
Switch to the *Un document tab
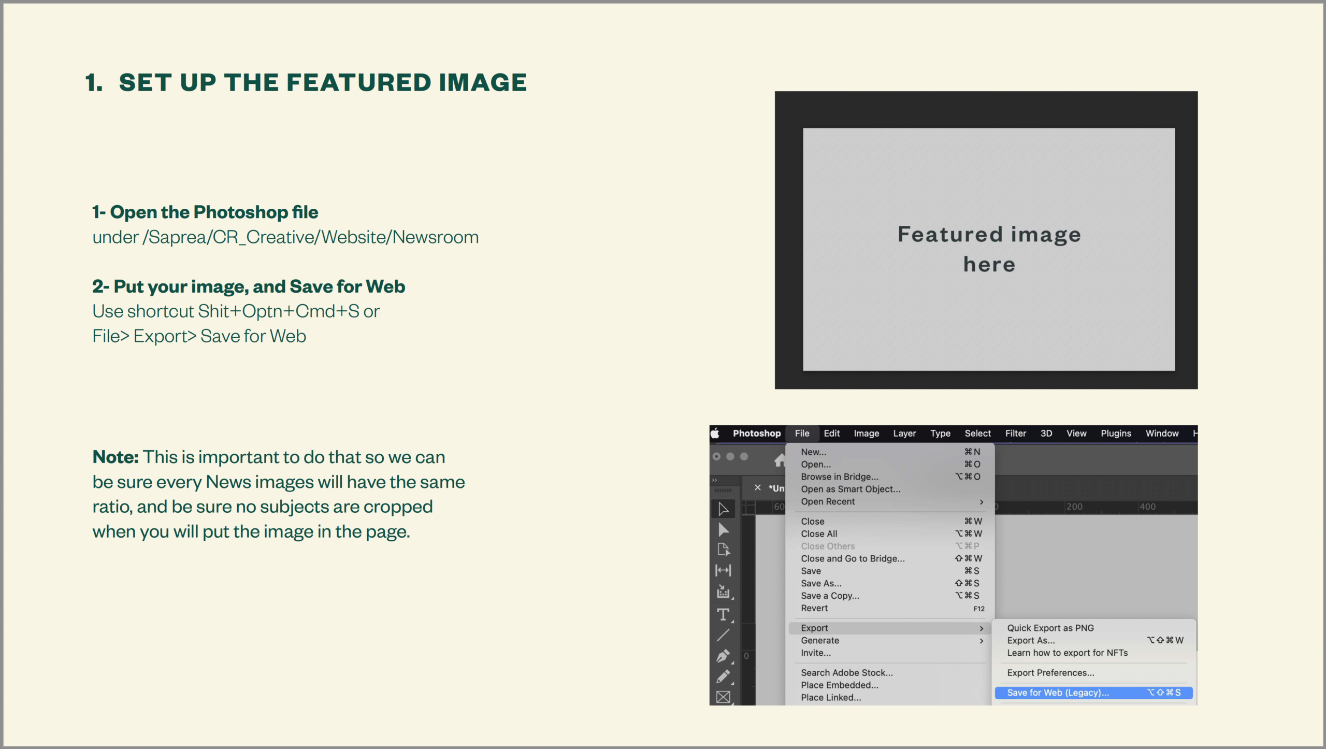coord(776,488)
